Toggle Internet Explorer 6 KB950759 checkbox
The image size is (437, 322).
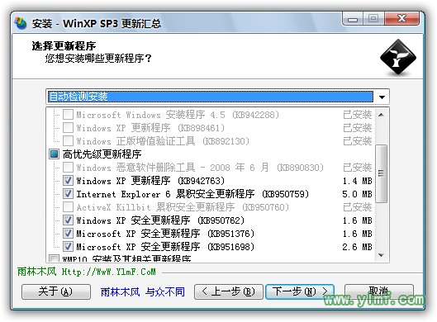pyautogui.click(x=68, y=193)
